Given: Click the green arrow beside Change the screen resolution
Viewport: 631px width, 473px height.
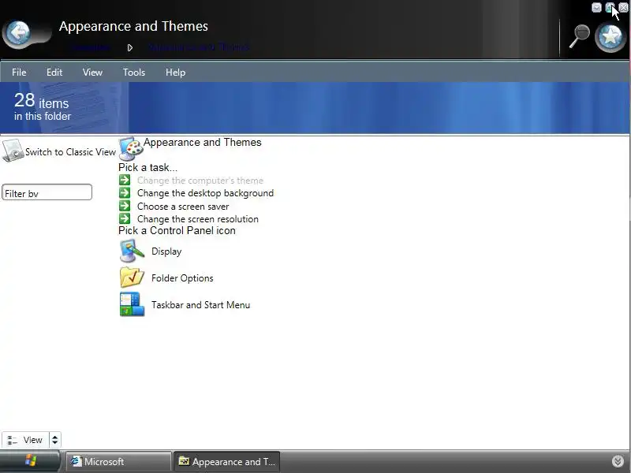Looking at the screenshot, I should pyautogui.click(x=125, y=219).
